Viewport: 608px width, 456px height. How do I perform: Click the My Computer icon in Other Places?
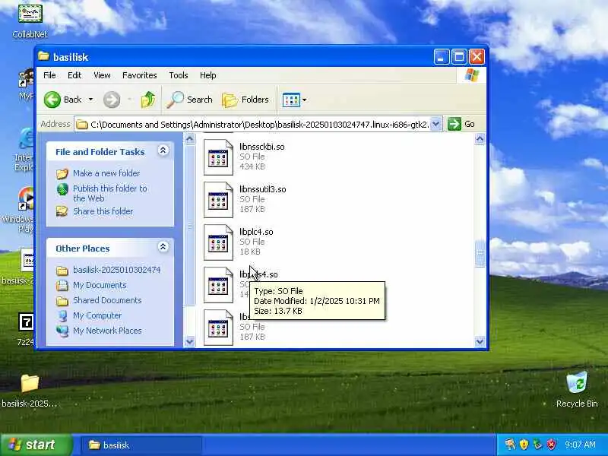click(x=62, y=315)
